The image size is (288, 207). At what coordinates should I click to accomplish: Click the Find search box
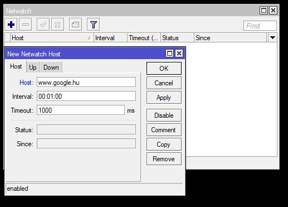[260, 26]
